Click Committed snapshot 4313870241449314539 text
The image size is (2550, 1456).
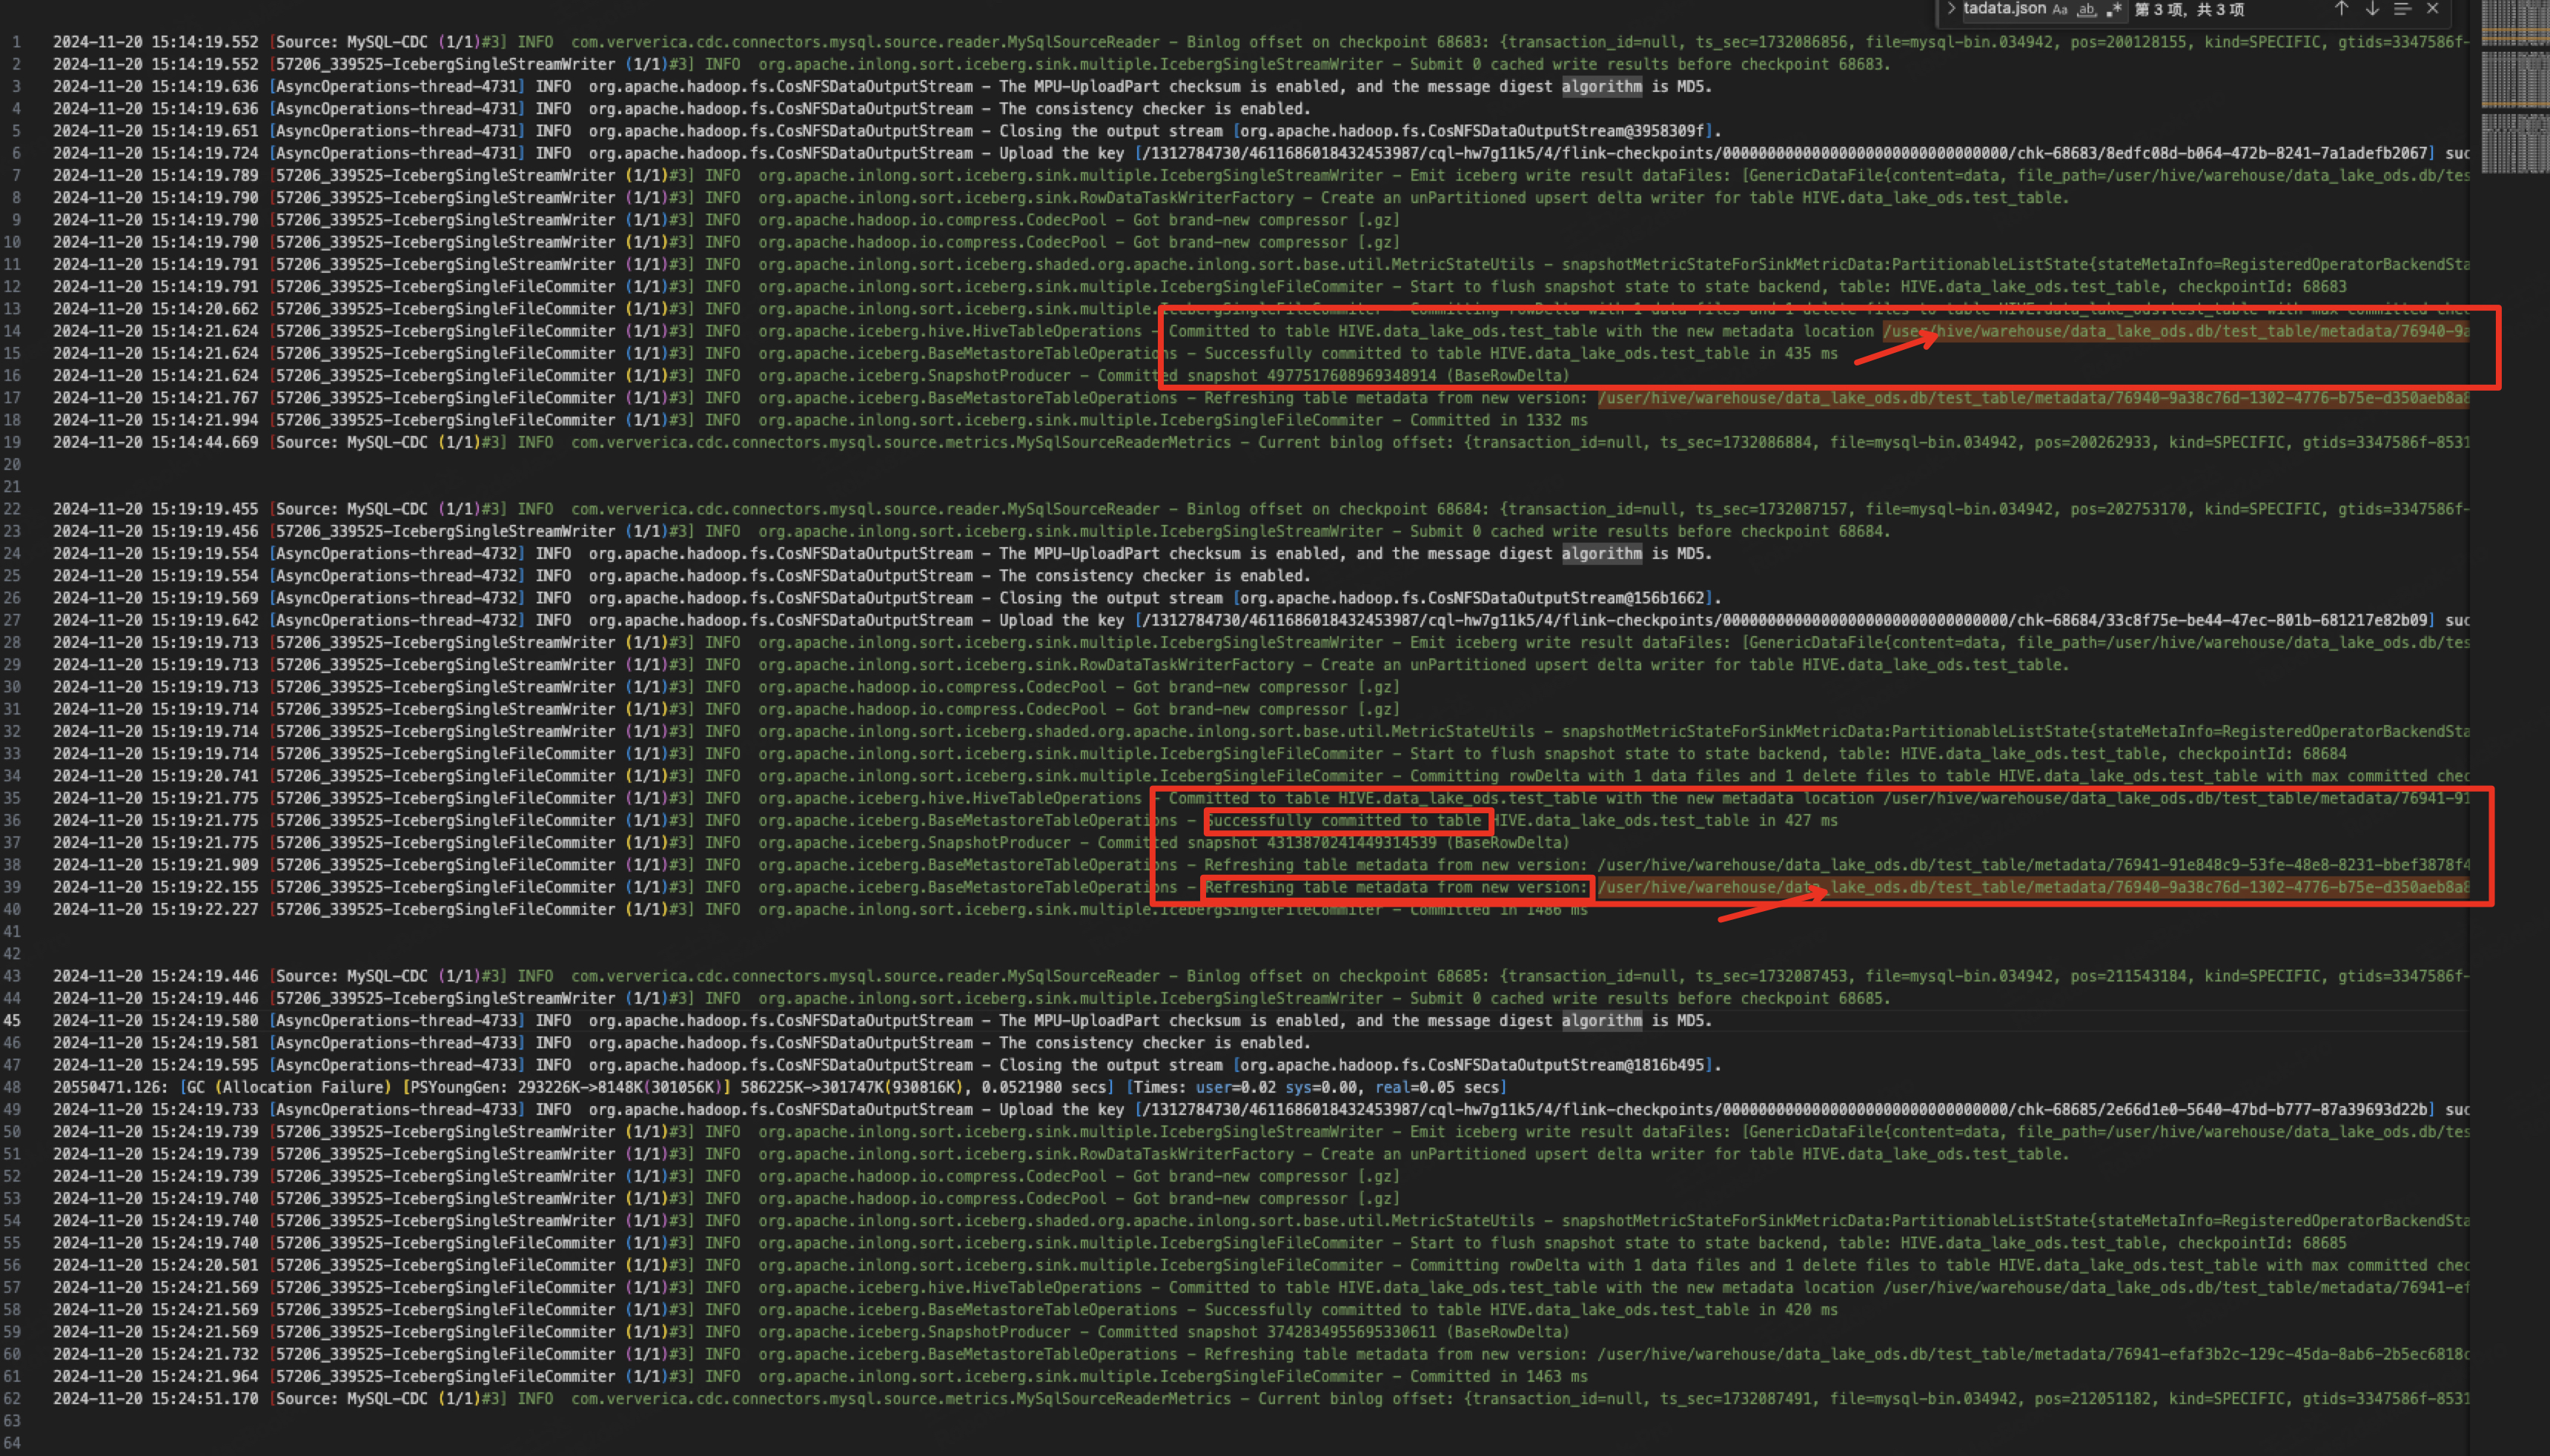[x=1267, y=843]
